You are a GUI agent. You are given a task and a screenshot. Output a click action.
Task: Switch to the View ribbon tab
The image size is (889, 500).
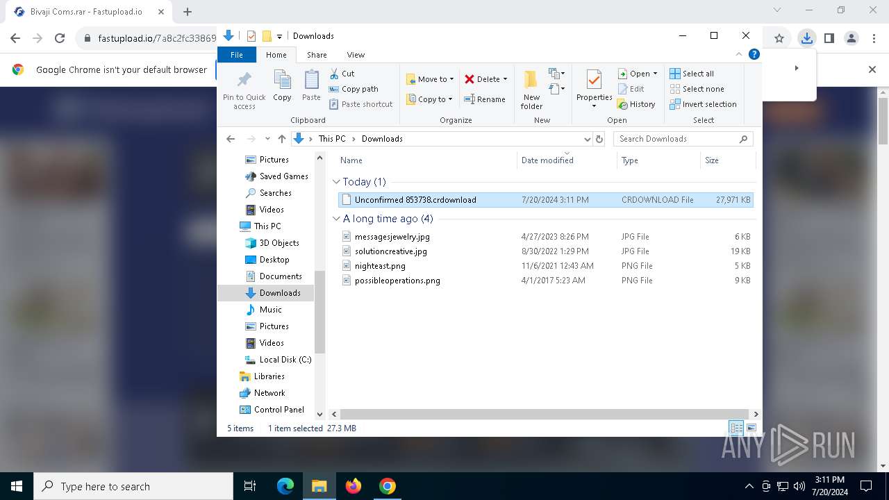356,55
